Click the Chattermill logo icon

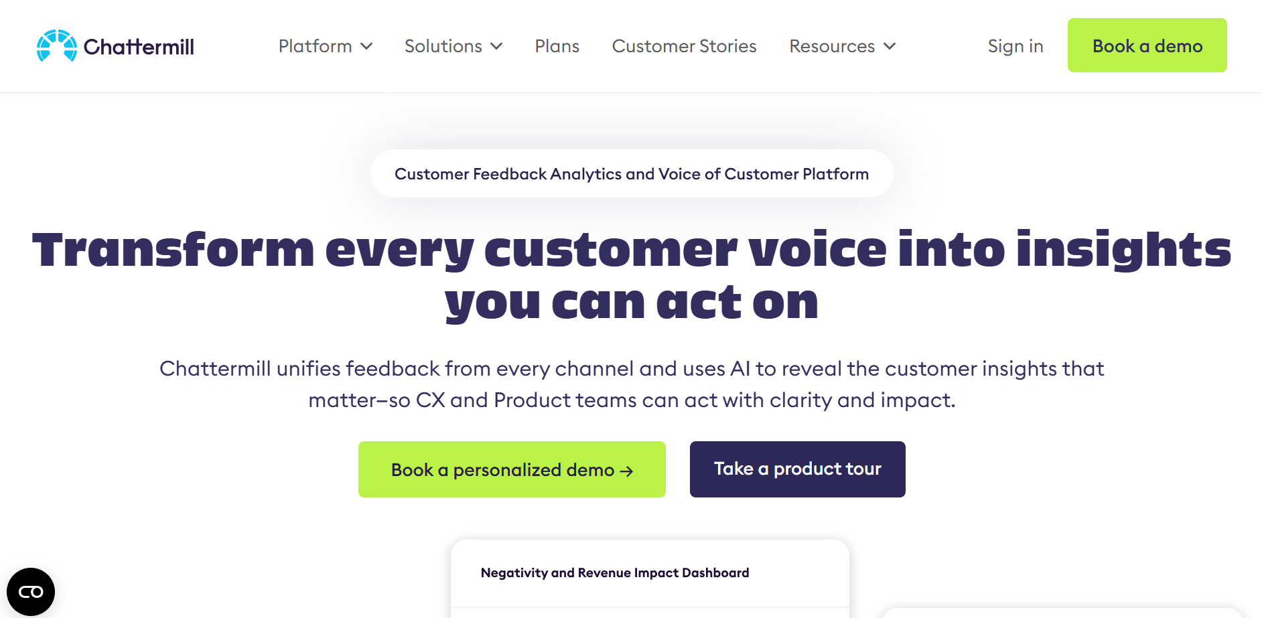57,46
